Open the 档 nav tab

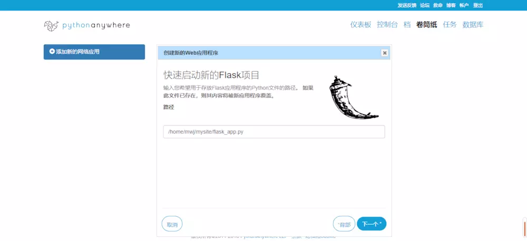(x=407, y=25)
